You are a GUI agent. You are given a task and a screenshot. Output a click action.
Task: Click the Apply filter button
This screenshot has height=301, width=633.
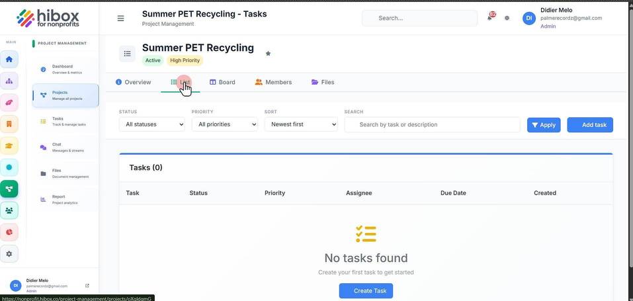(544, 125)
